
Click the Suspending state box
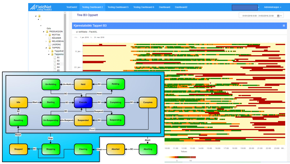tap(115, 120)
